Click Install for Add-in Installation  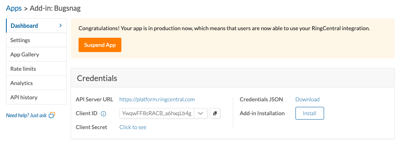(309, 113)
